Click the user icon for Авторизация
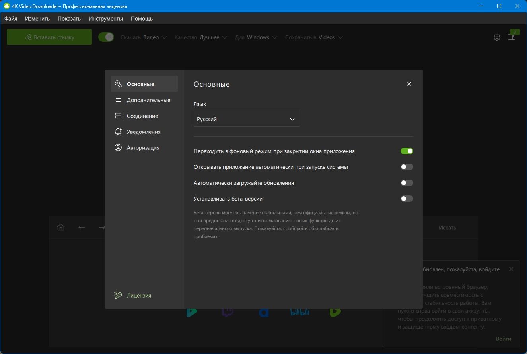This screenshot has width=527, height=354. [x=118, y=147]
